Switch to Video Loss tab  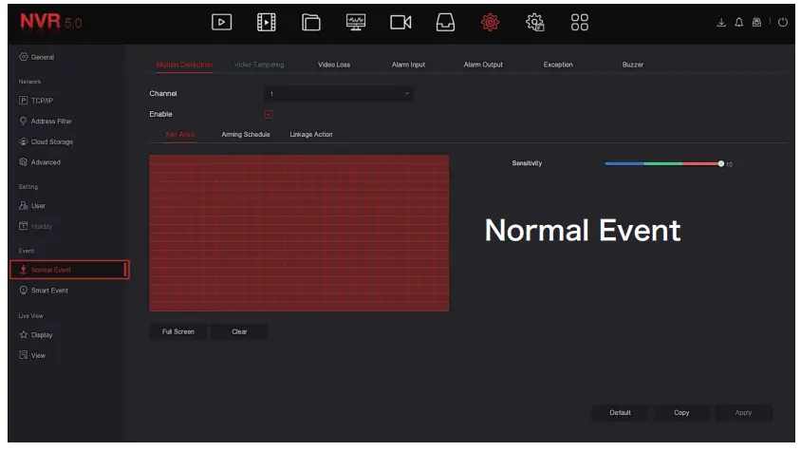coord(334,65)
